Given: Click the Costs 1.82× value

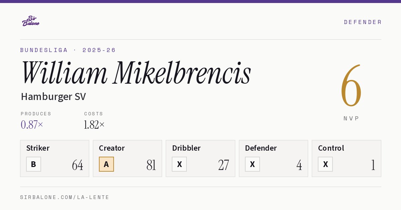Looking at the screenshot, I should (94, 125).
